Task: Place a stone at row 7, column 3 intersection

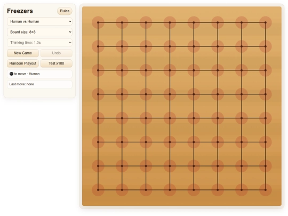Action: [x=146, y=166]
